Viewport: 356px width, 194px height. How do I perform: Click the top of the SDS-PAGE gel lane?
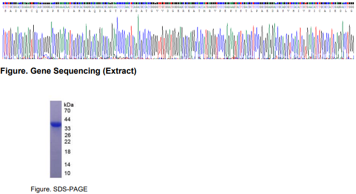tap(56, 103)
